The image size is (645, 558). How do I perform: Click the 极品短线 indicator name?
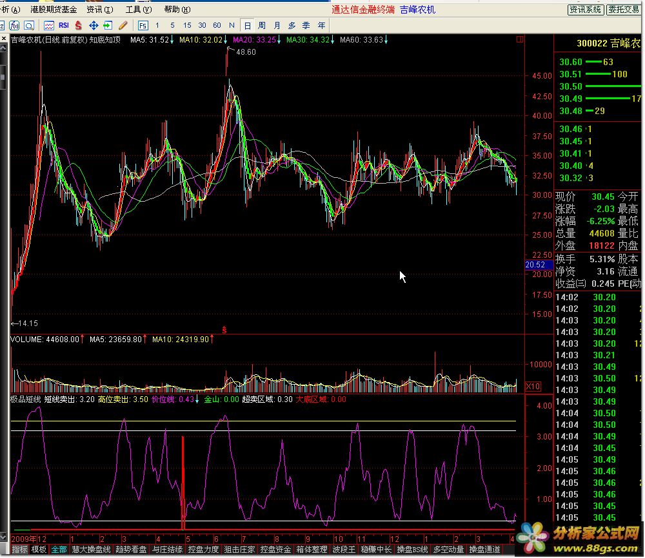[26, 399]
